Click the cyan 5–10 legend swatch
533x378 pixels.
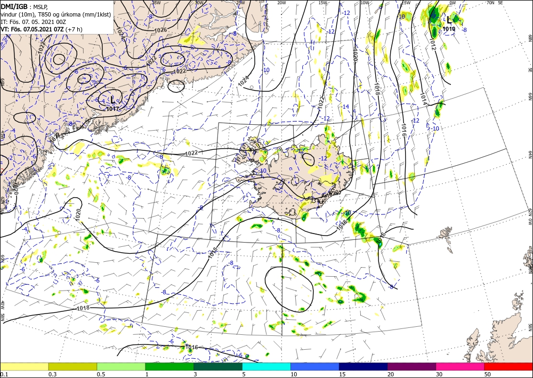click(x=266, y=366)
